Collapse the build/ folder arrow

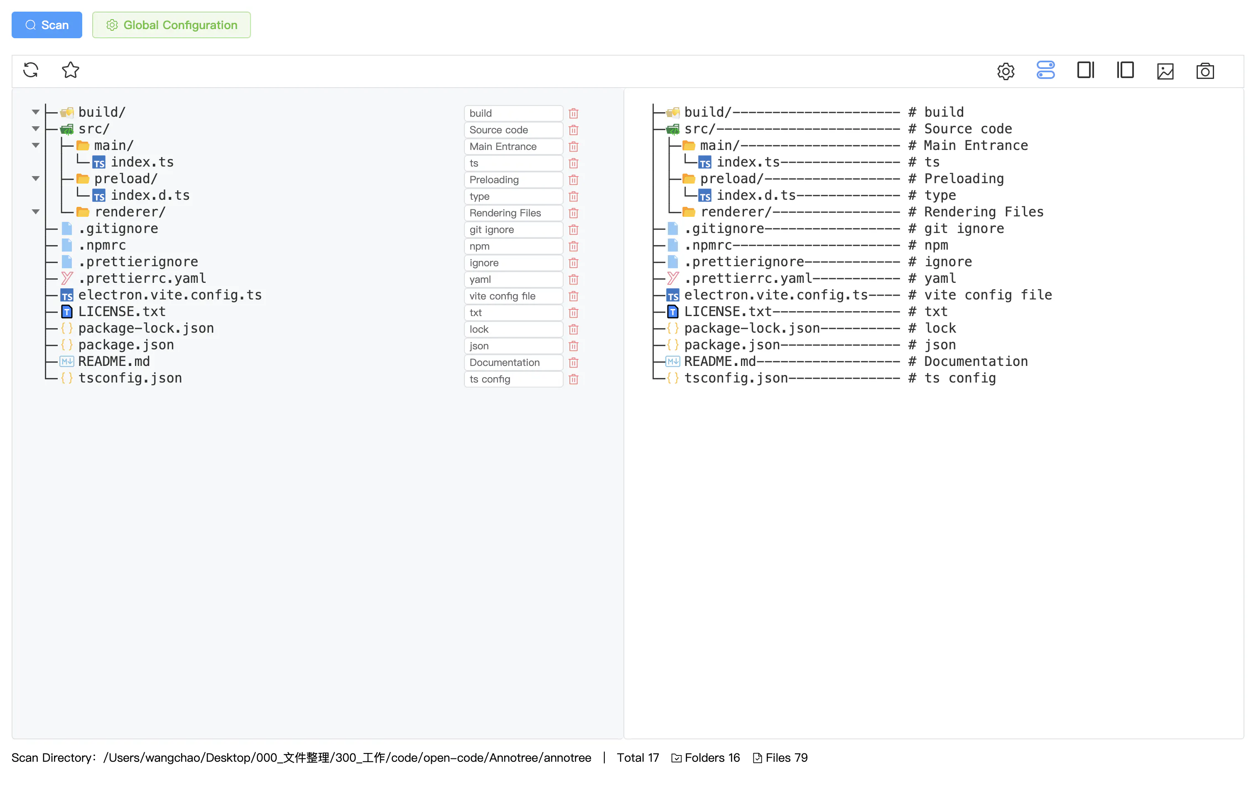(x=35, y=112)
